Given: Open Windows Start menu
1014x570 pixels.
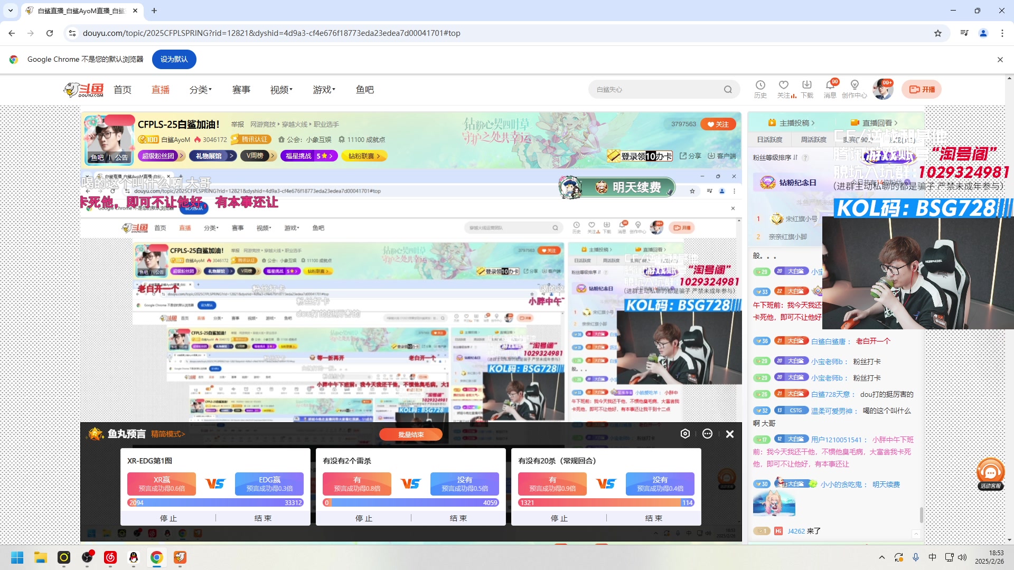Looking at the screenshot, I should (17, 557).
